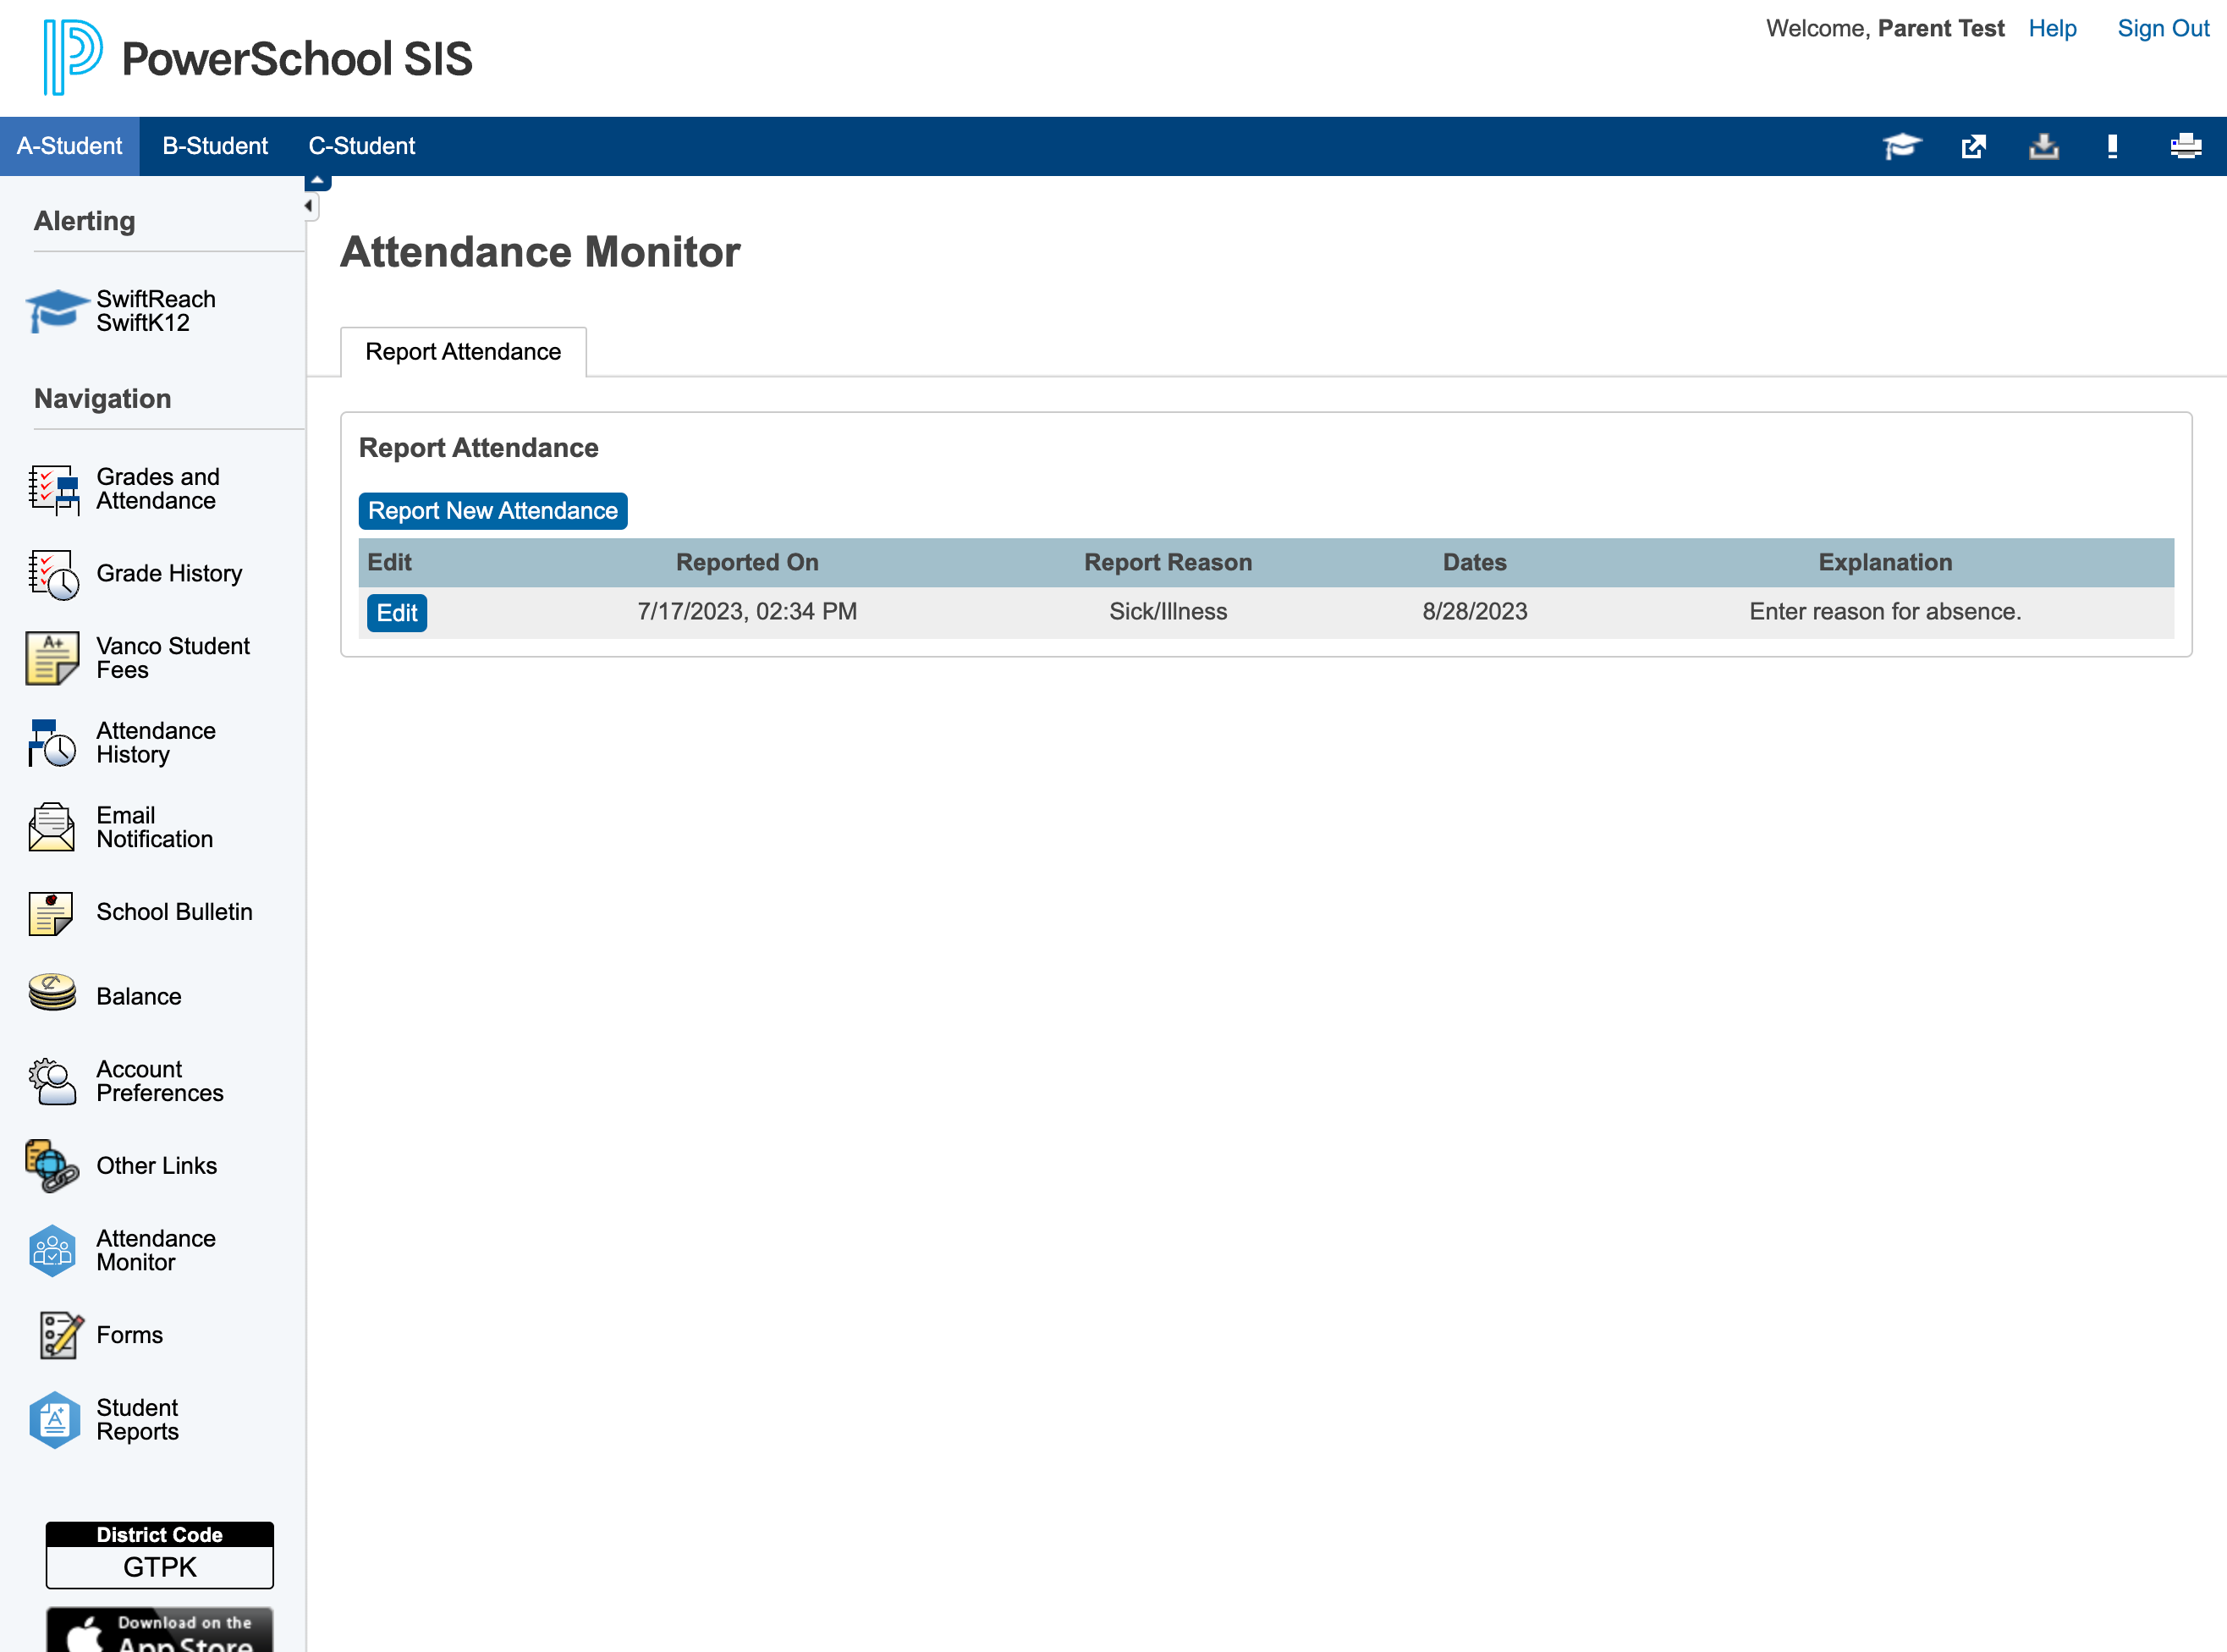Open the Account Preferences text link
2227x1652 pixels.
pos(159,1081)
